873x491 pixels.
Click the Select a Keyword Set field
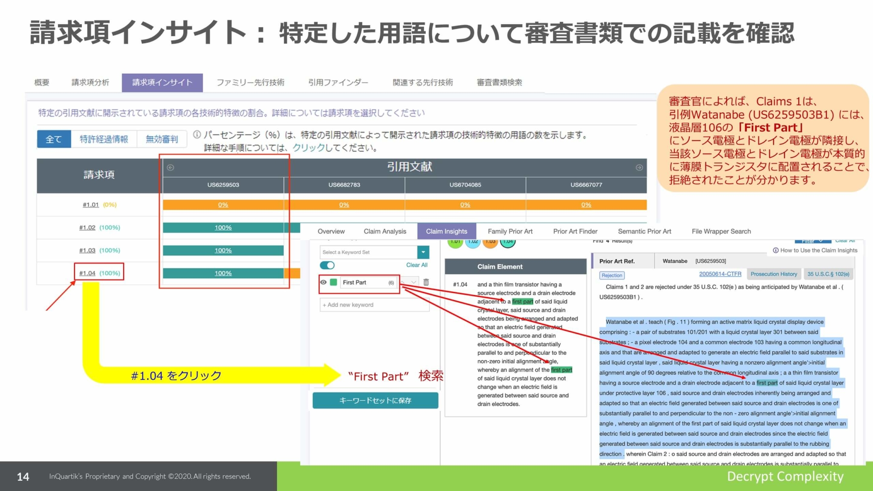click(x=369, y=252)
